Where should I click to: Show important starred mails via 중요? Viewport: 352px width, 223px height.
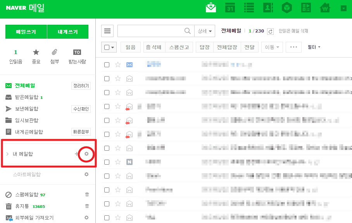coord(36,57)
